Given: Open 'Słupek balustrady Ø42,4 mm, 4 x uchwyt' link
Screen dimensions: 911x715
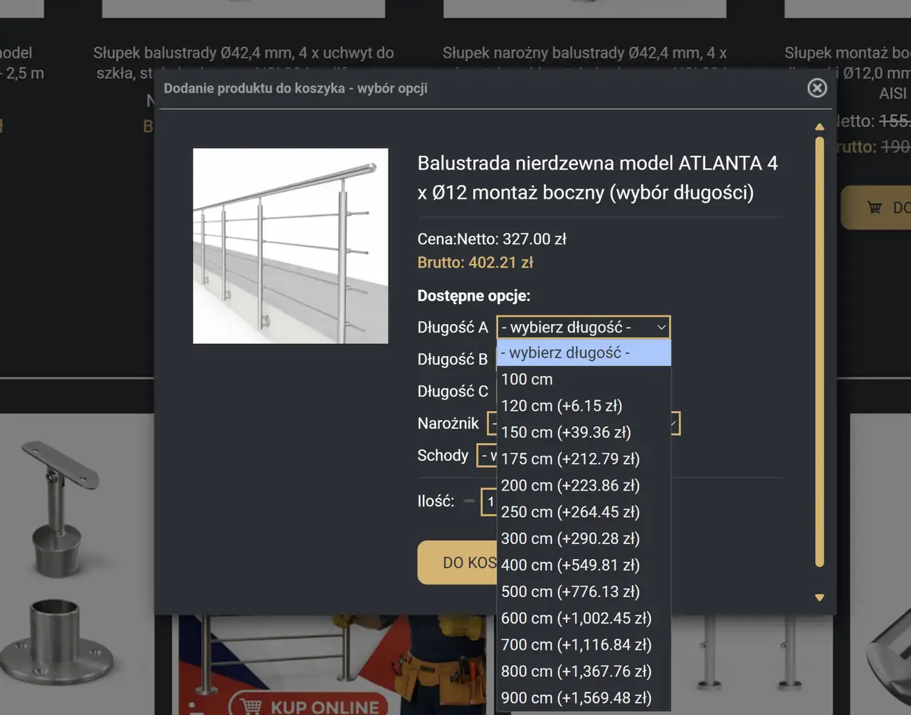Looking at the screenshot, I should click(x=243, y=53).
